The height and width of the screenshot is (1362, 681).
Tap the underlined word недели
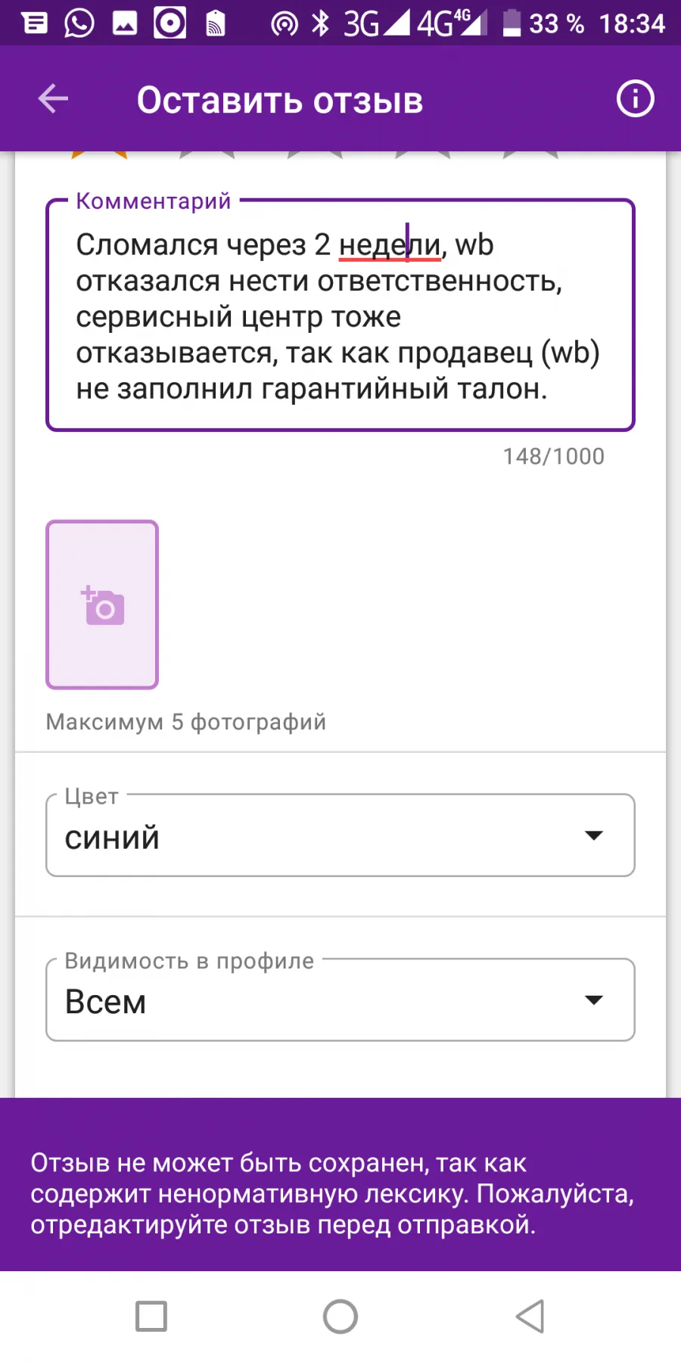pos(390,245)
